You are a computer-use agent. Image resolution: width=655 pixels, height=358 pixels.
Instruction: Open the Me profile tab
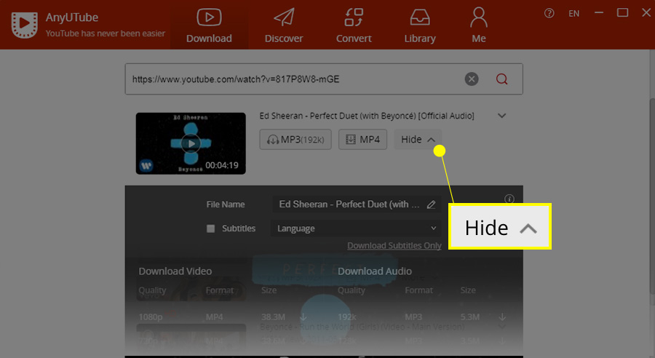[x=479, y=26]
